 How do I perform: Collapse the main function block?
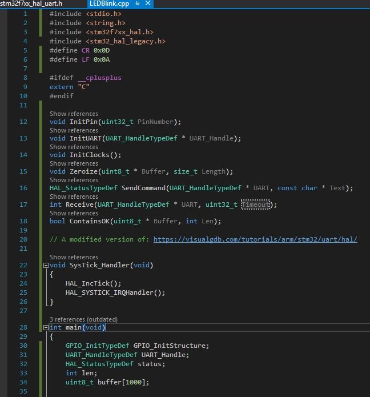[x=46, y=328]
